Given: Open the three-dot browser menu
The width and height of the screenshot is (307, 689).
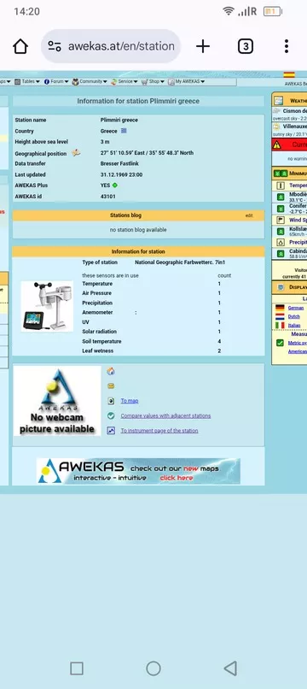Looking at the screenshot, I should [x=287, y=46].
